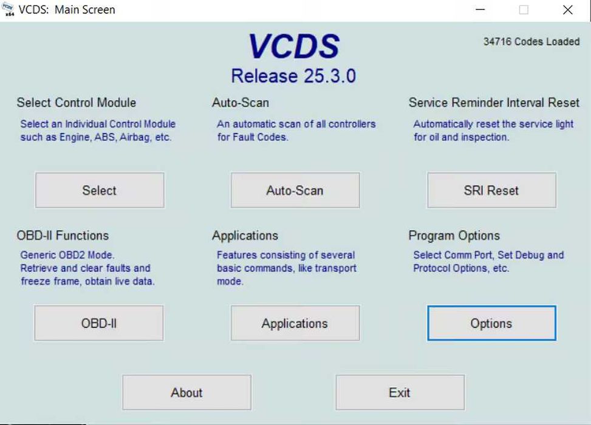Click the 'Program Options' heading
The width and height of the screenshot is (591, 425).
click(x=454, y=236)
